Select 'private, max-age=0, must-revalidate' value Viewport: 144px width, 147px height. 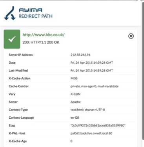click(x=95, y=86)
